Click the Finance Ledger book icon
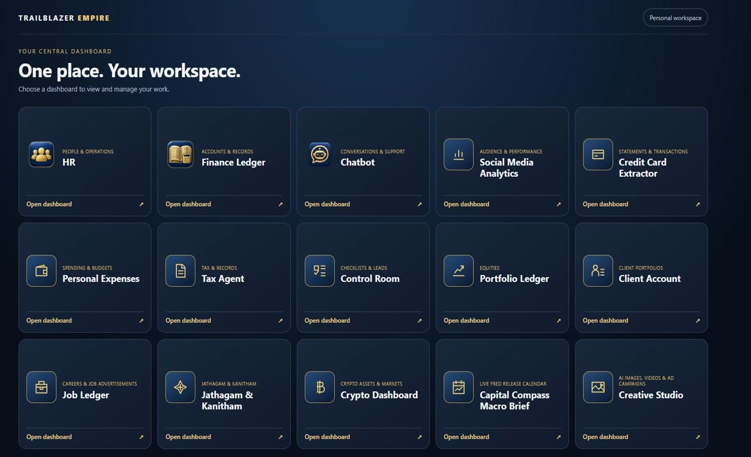 tap(180, 154)
